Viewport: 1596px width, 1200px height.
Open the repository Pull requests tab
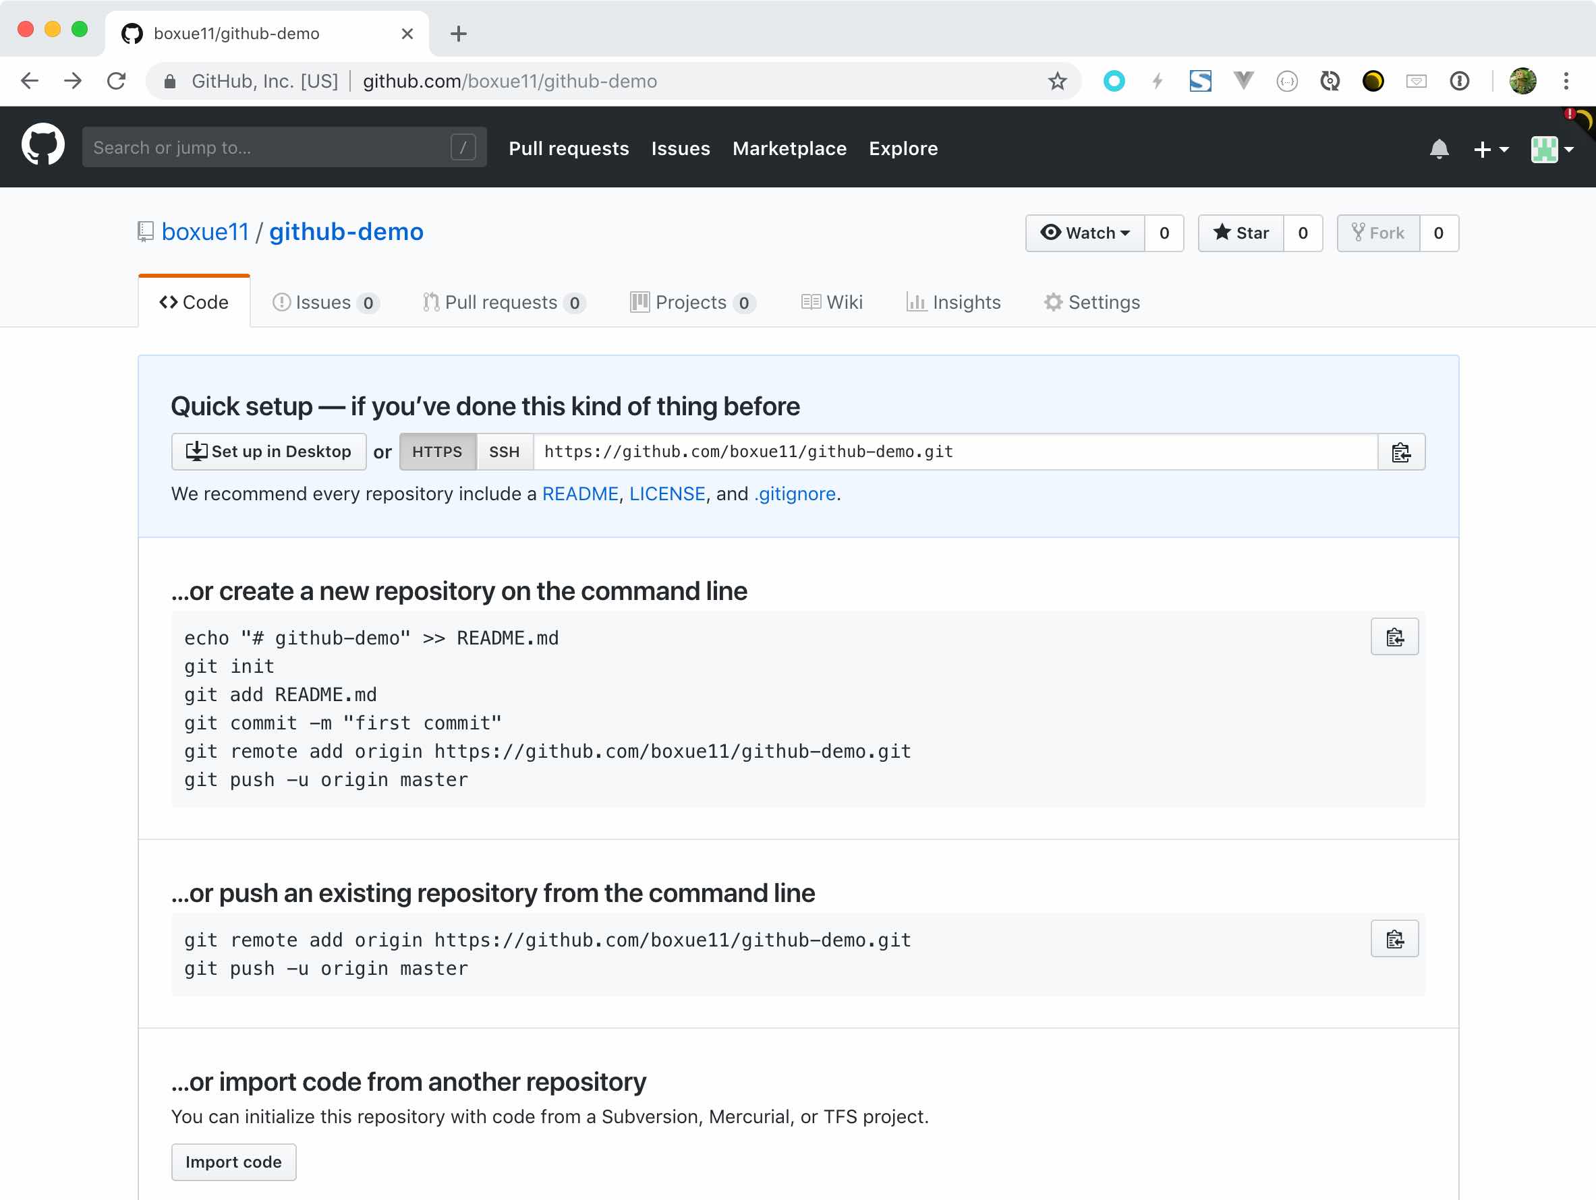[504, 302]
